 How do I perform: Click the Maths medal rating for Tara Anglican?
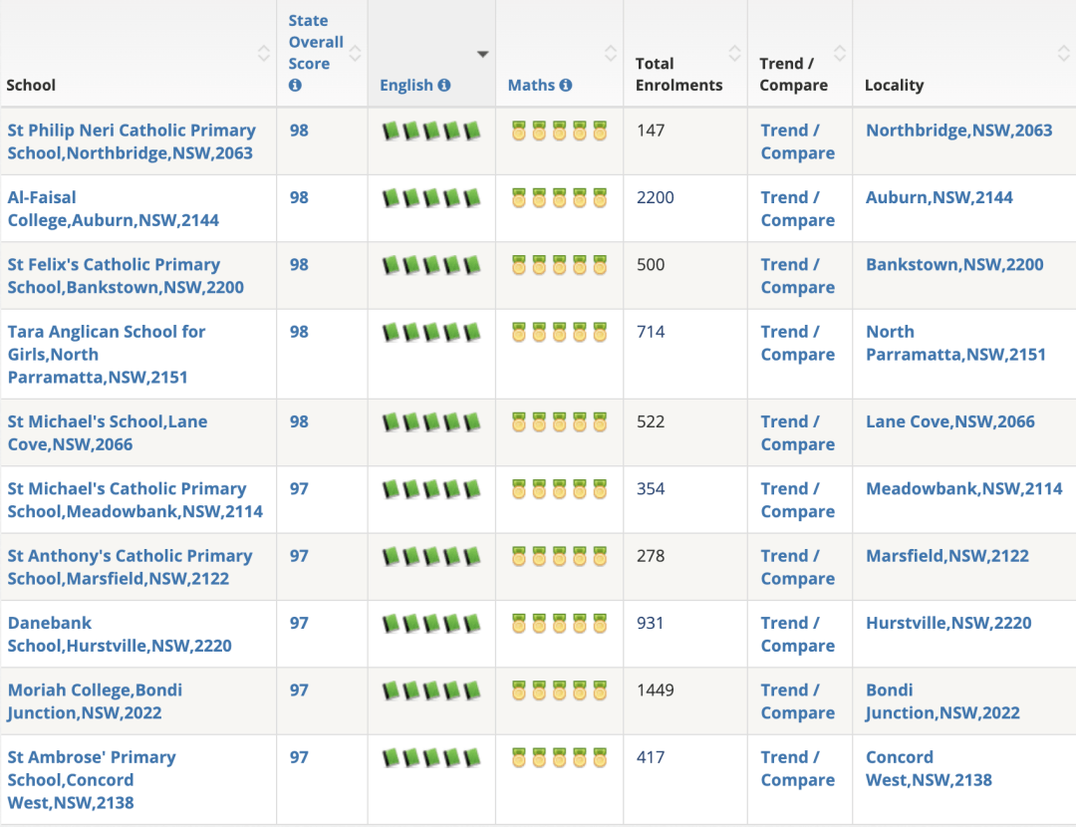coord(559,332)
